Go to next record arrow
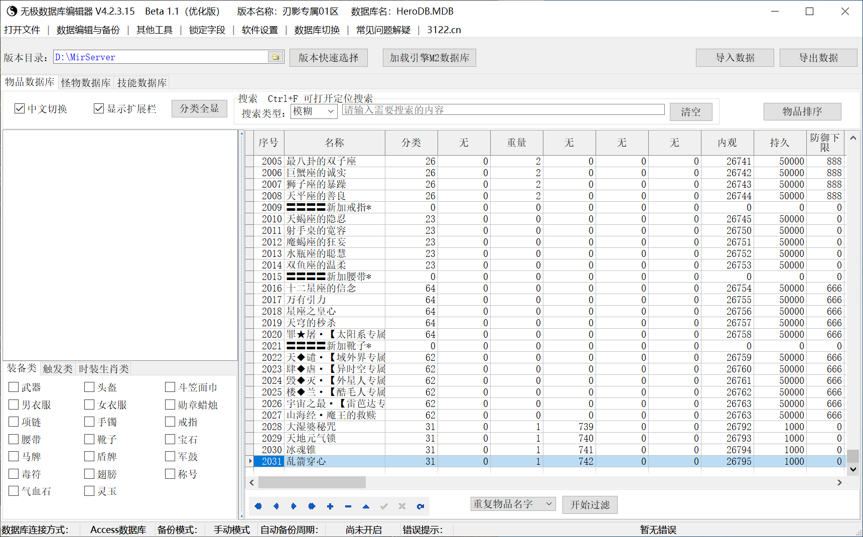Screen dimensions: 863x537 point(294,506)
